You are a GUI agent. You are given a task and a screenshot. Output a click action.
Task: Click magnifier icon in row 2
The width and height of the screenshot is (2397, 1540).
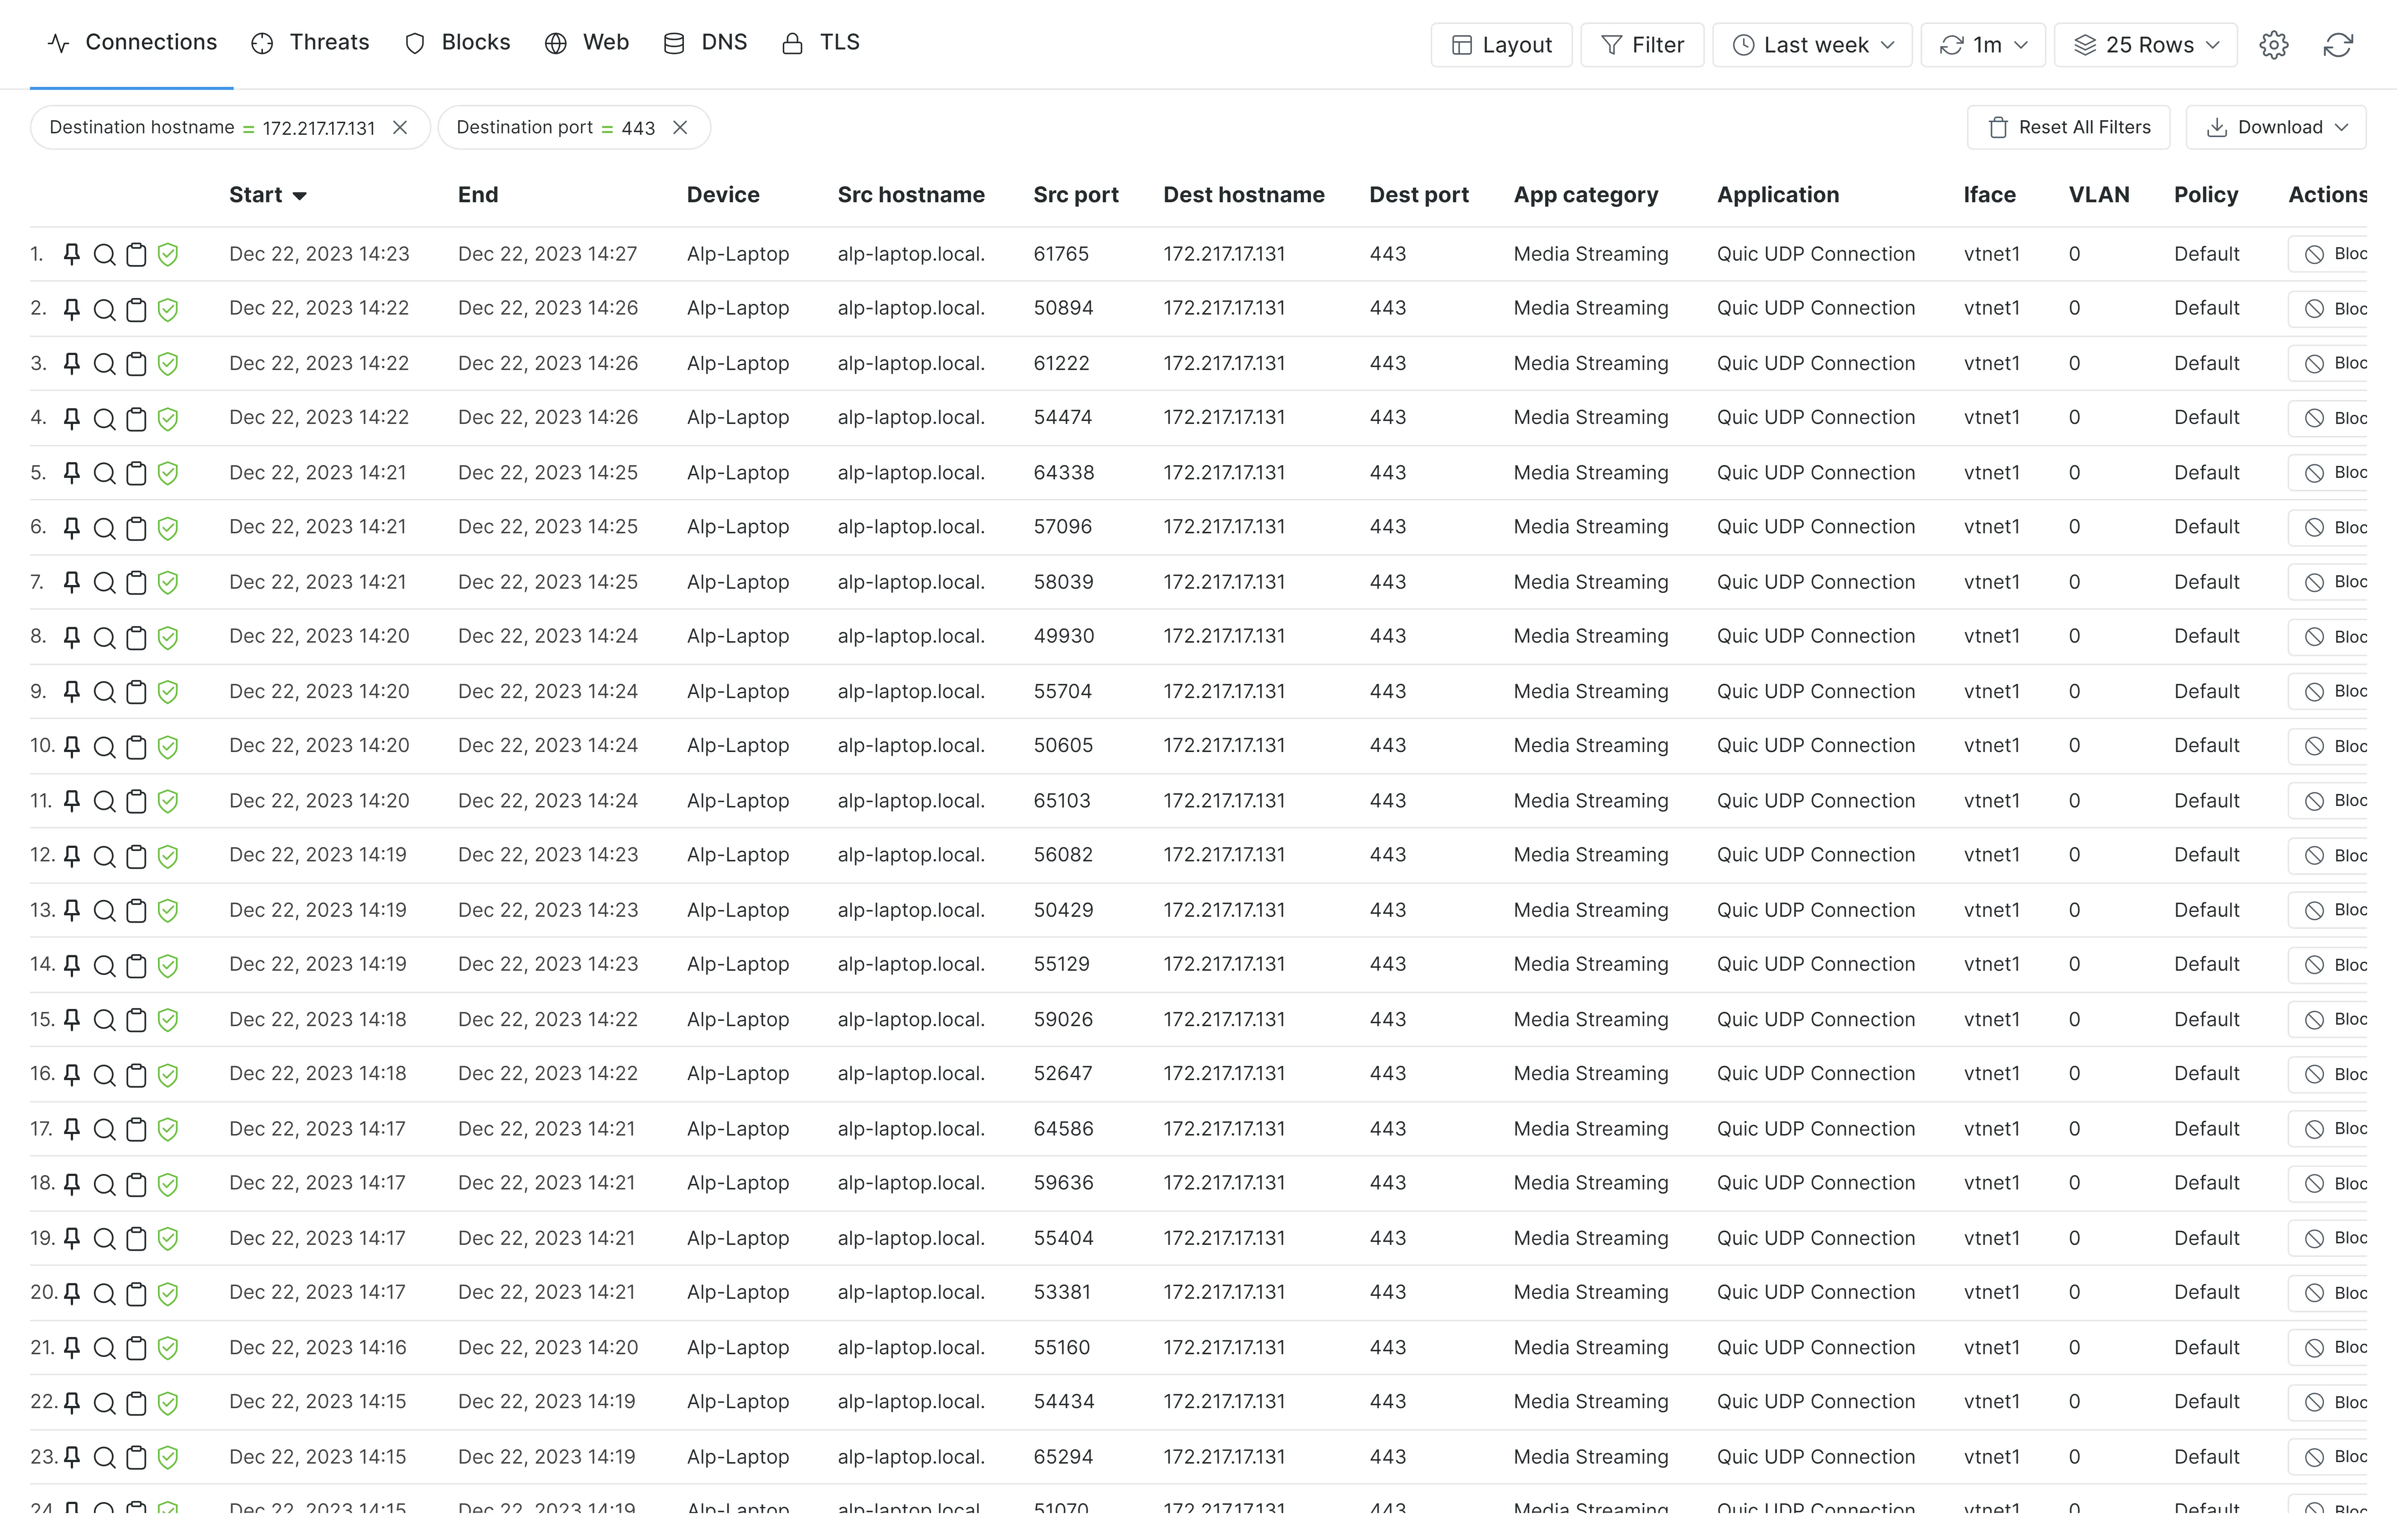point(104,310)
